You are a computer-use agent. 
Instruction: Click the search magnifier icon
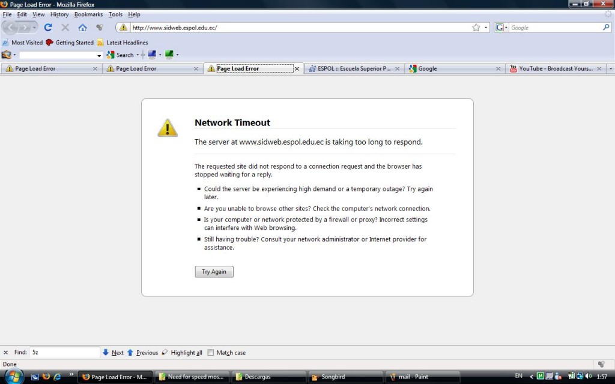click(x=606, y=28)
